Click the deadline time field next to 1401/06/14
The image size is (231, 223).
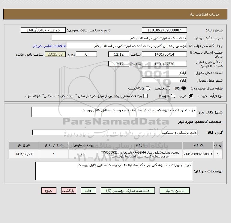tap(119, 54)
